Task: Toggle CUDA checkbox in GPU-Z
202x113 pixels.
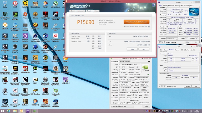Action: tap(127, 103)
